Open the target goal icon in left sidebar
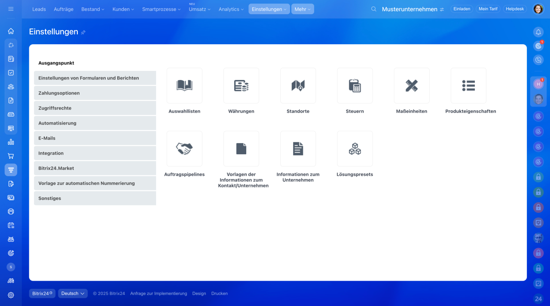Viewport: 550px width, 306px height. [11, 253]
